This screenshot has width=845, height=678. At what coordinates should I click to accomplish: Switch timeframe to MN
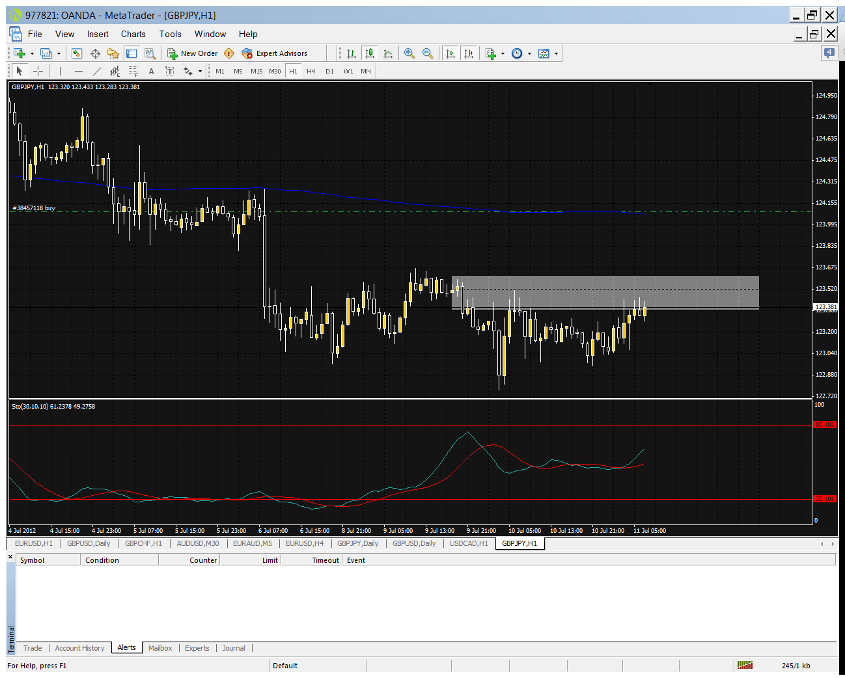pos(366,71)
